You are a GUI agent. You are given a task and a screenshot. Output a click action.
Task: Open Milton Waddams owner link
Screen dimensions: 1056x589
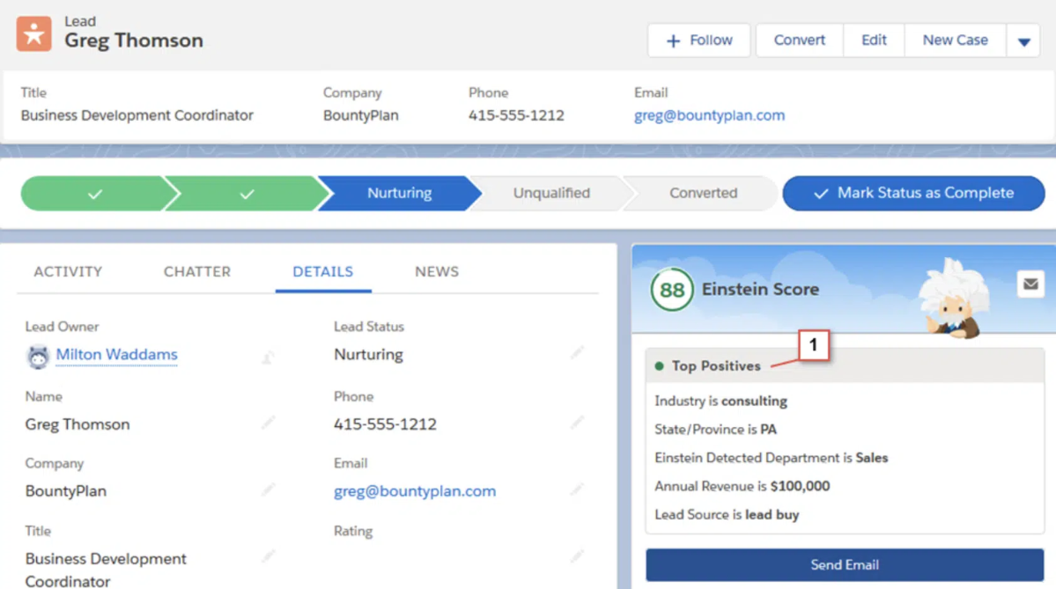tap(116, 354)
